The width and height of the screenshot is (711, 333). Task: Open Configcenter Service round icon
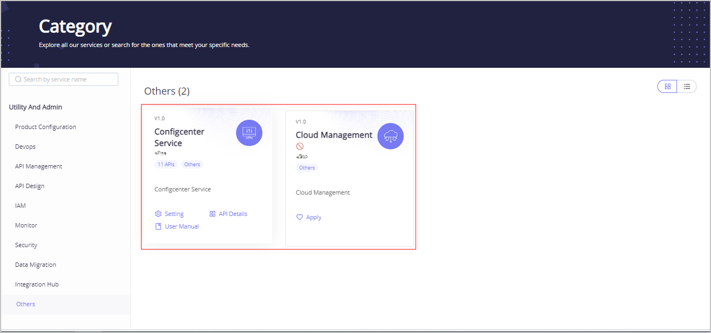pyautogui.click(x=249, y=132)
